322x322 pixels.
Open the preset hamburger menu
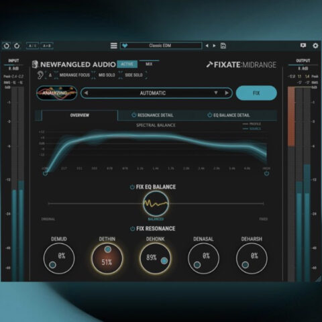pos(113,46)
